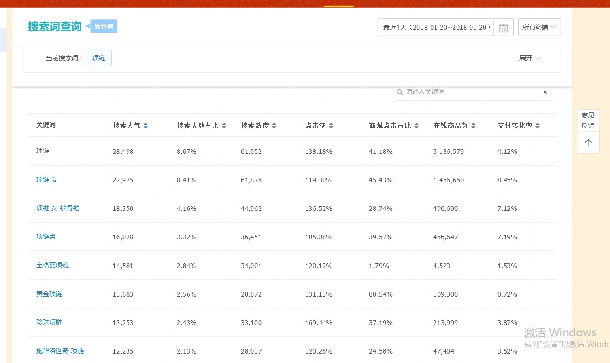Toggle sorting on the 搜索人数占比 column
This screenshot has height=363, width=610.
pos(224,125)
